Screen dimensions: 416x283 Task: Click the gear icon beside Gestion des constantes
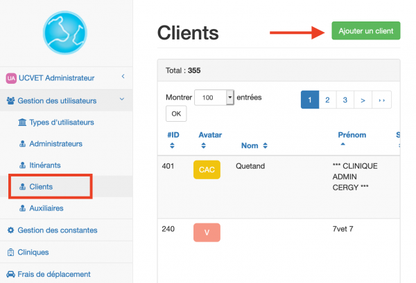(10, 230)
